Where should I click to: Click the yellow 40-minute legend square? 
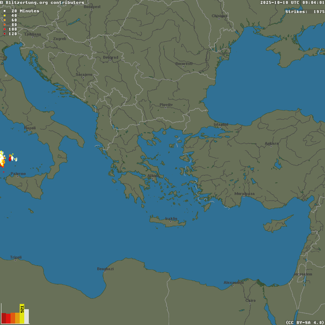(5, 15)
